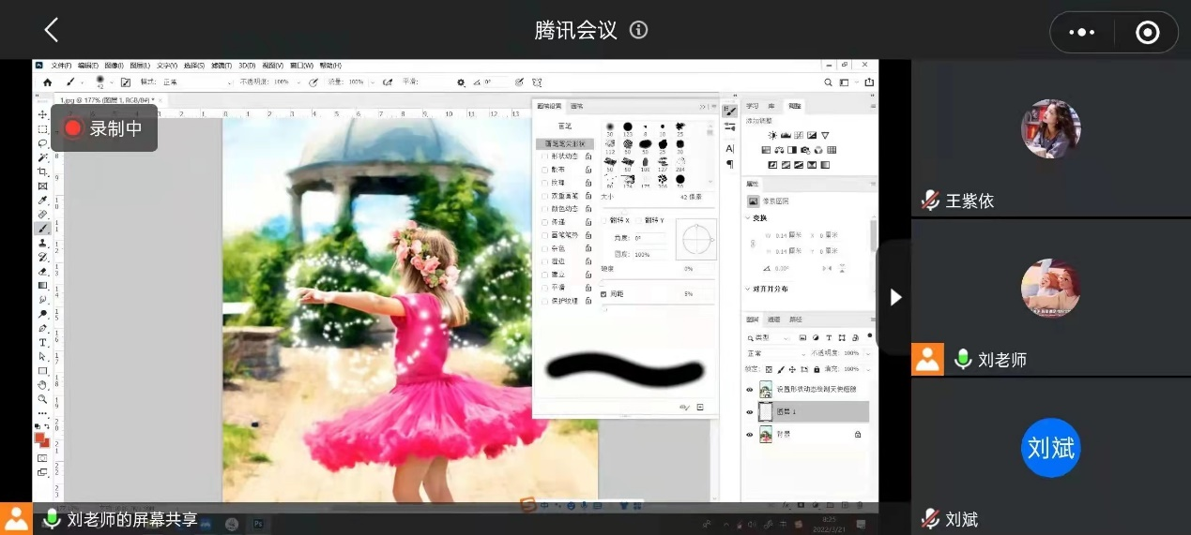Click the circular target button at top right
The width and height of the screenshot is (1191, 535).
click(x=1147, y=32)
